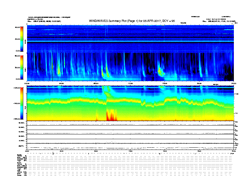Viewport: 252px width, 194px height.
Task: Click the 10 label on TNR right axis
Action: [236, 113]
